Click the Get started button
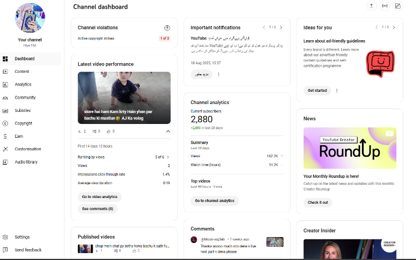The image size is (416, 260). pos(317,91)
